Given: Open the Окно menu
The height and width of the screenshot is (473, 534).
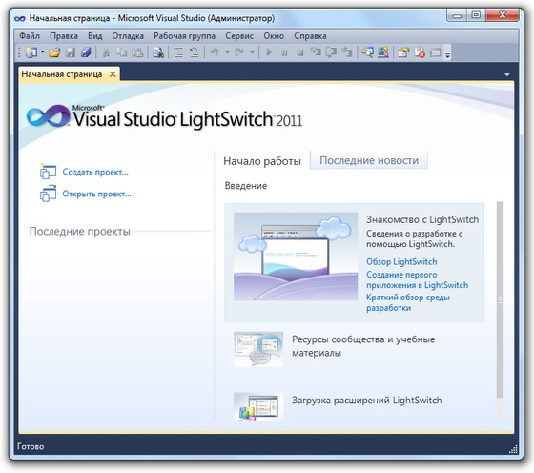Looking at the screenshot, I should point(274,35).
